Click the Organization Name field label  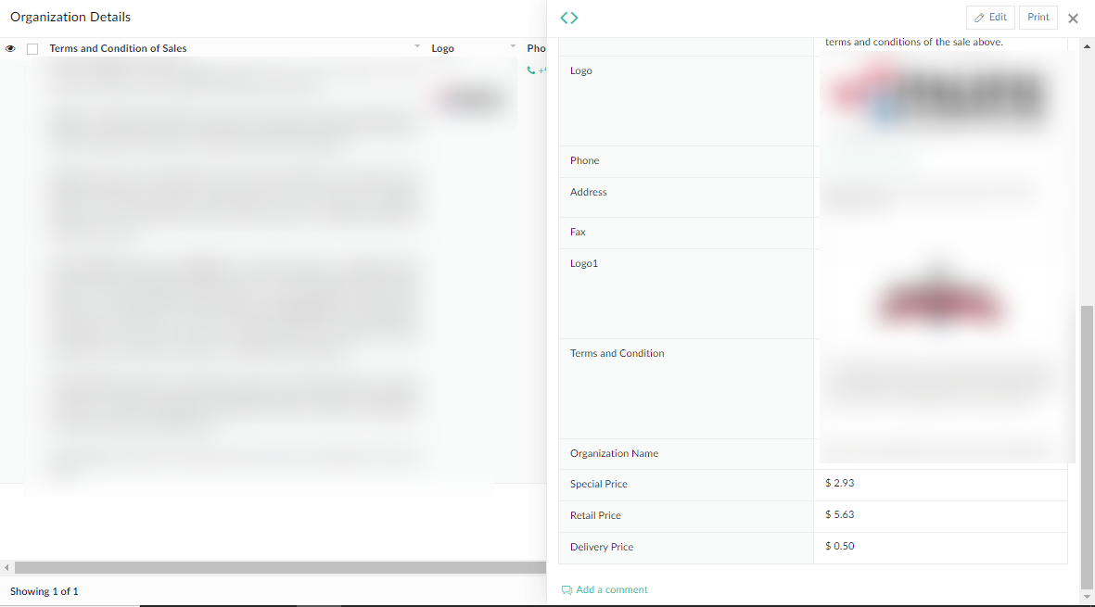[614, 453]
